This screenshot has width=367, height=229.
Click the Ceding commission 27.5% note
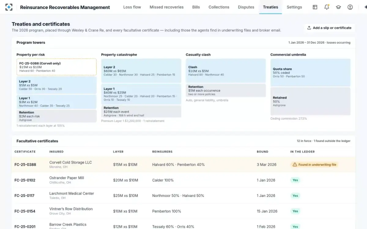click(x=288, y=118)
